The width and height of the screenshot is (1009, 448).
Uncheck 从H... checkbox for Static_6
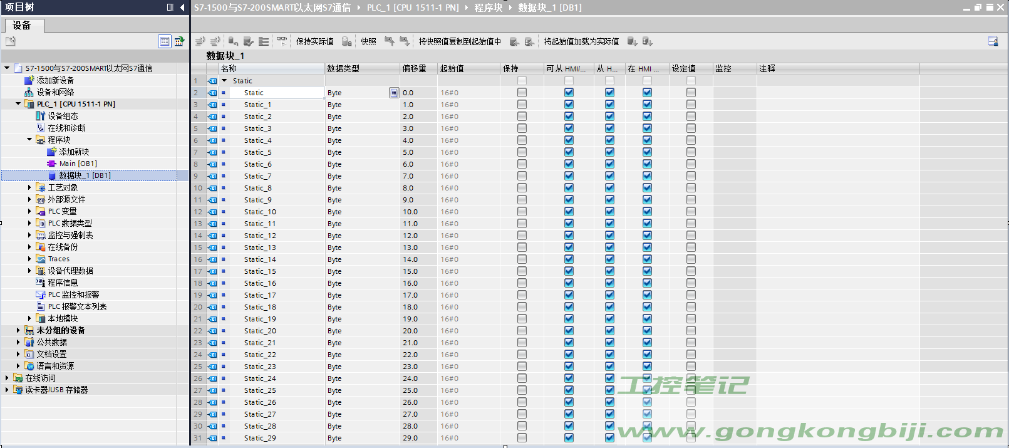coord(609,164)
